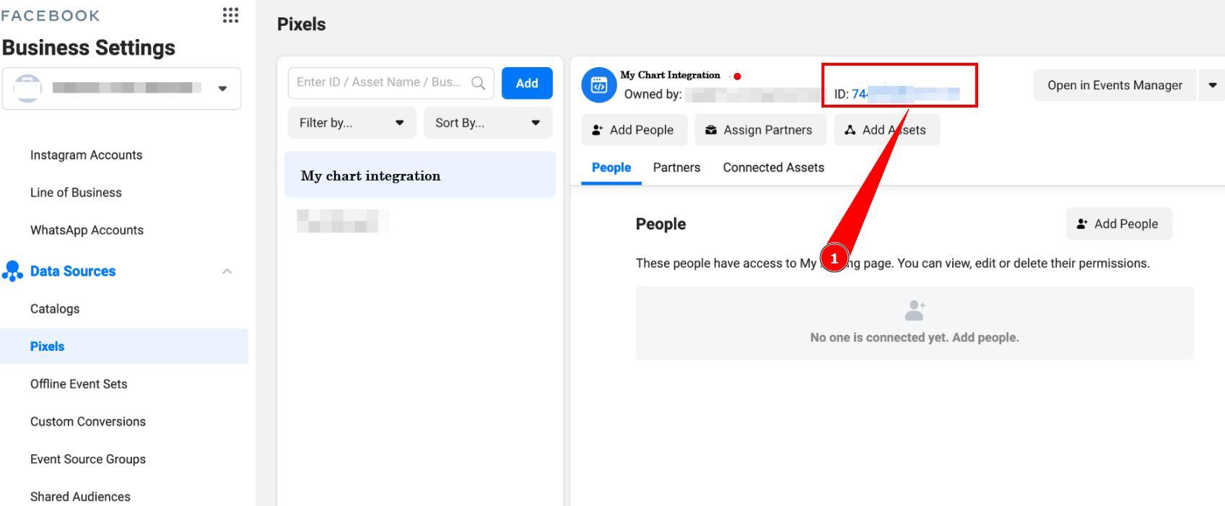1225x506 pixels.
Task: Switch to the Partners tab
Action: 676,167
